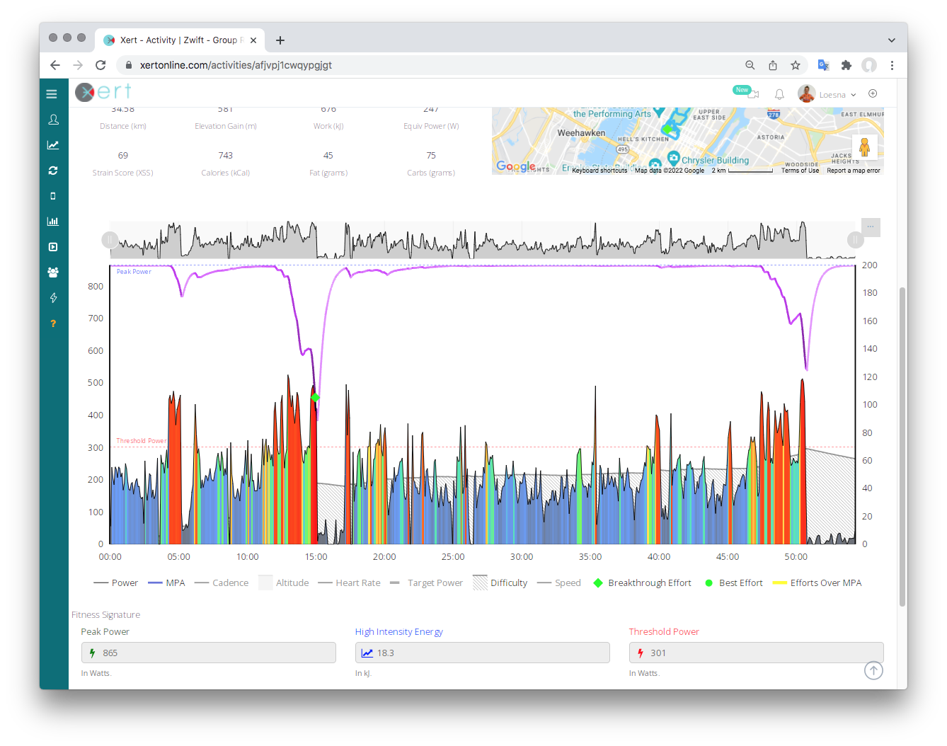
Task: Toggle the Target Power legend item
Action: tap(426, 583)
